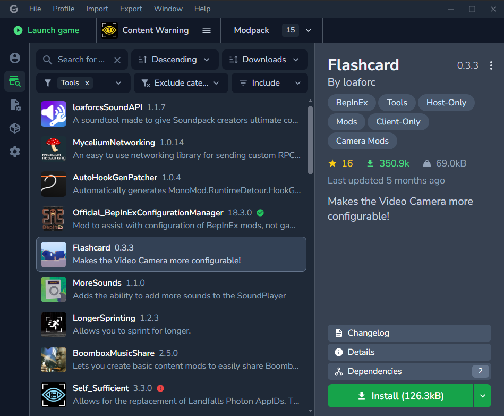Expand the Modpack profile dropdown
The height and width of the screenshot is (416, 504).
pos(309,30)
